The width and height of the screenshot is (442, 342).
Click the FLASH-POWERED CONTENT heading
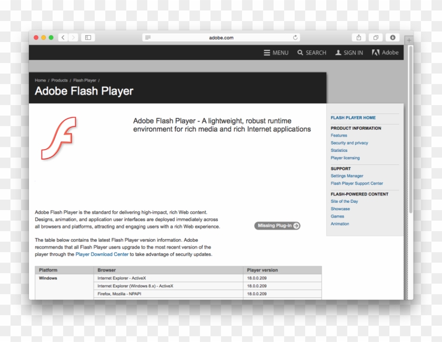359,194
